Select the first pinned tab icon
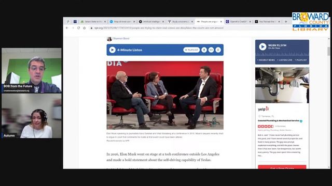The image size is (332, 186). click(68, 22)
